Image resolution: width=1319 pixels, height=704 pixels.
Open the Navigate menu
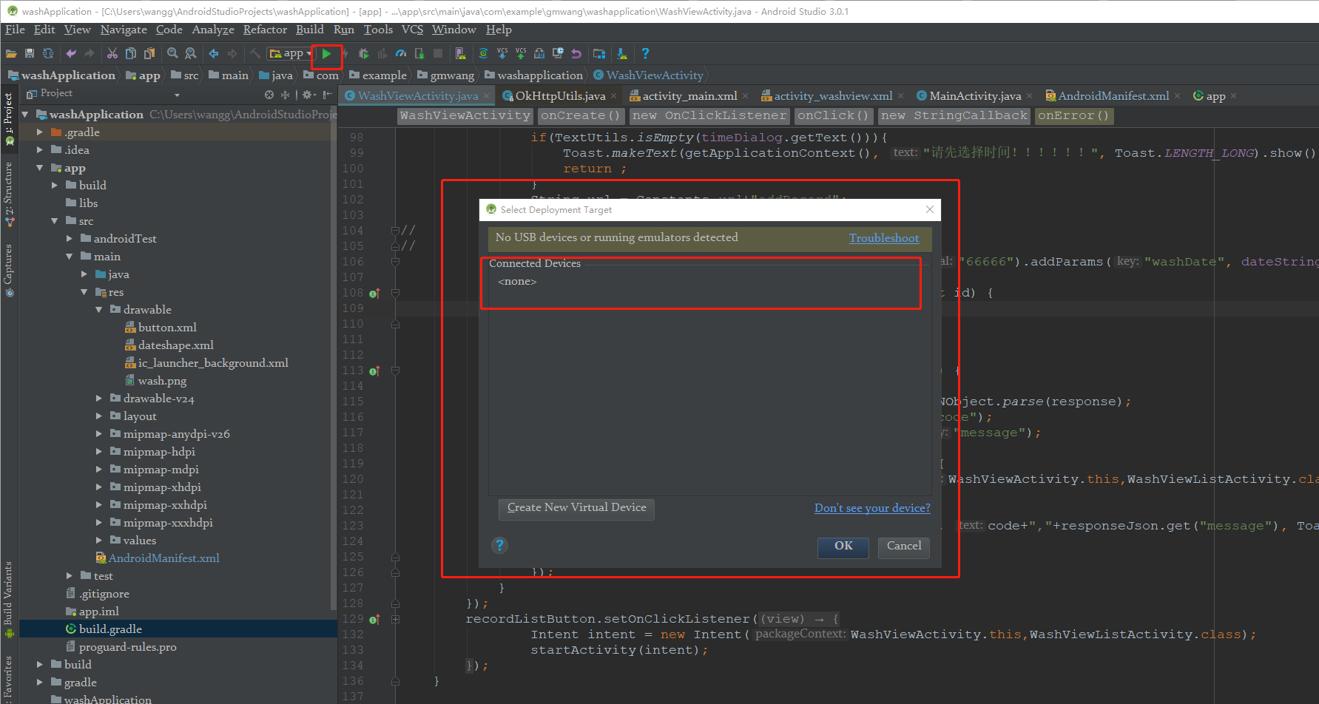click(124, 30)
